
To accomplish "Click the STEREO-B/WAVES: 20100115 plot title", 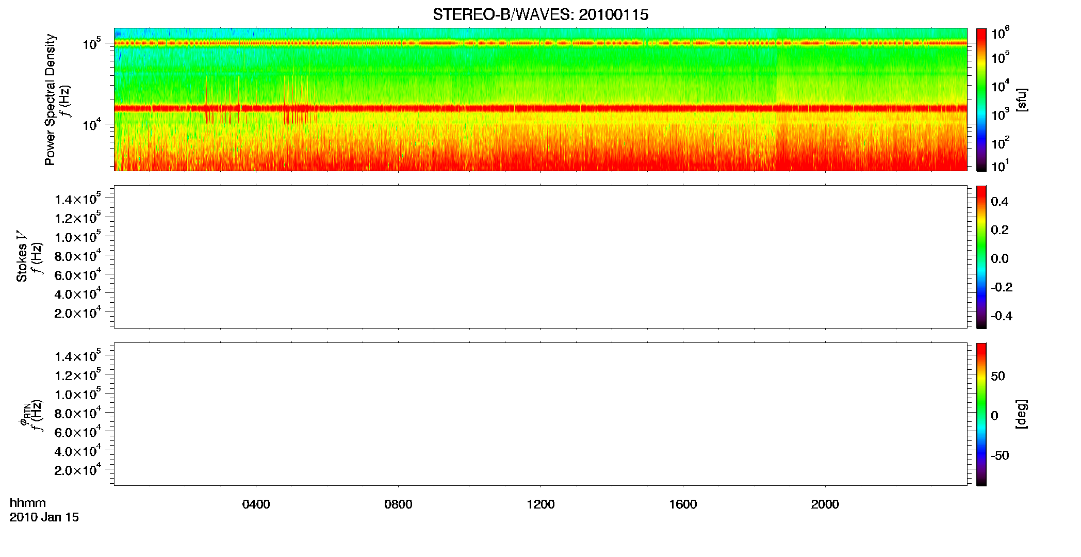I will [540, 15].
